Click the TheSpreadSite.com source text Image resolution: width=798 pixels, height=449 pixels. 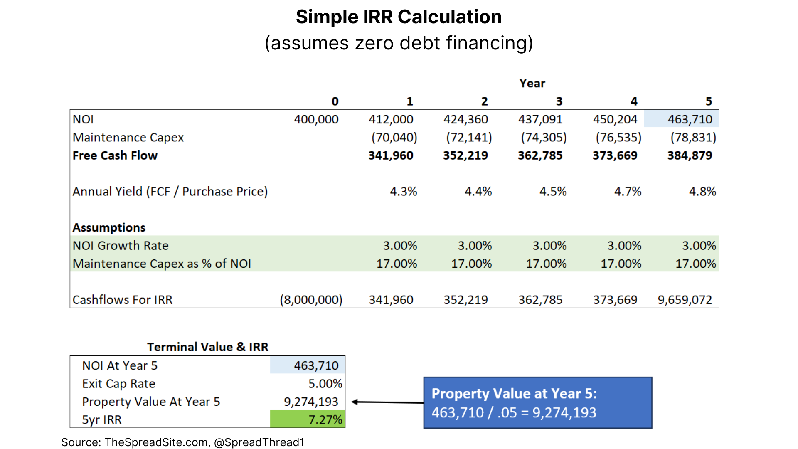click(156, 442)
